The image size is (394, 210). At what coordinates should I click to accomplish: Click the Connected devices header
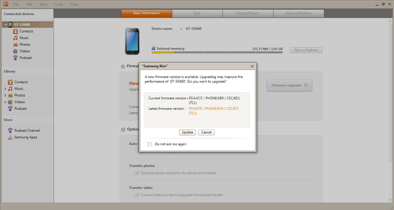[x=19, y=14]
